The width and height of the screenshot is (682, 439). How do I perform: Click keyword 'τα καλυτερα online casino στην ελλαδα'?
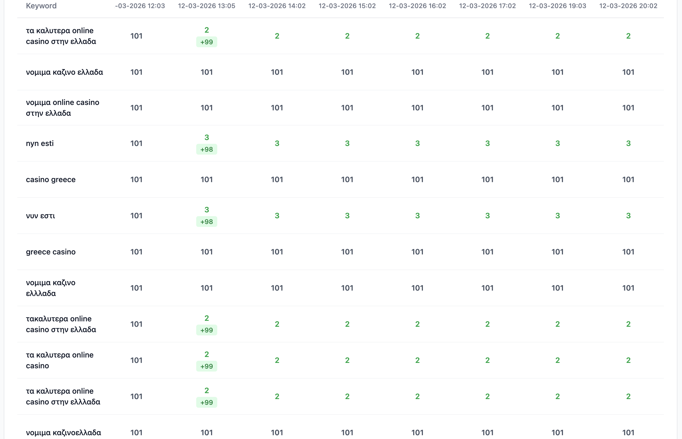point(61,36)
